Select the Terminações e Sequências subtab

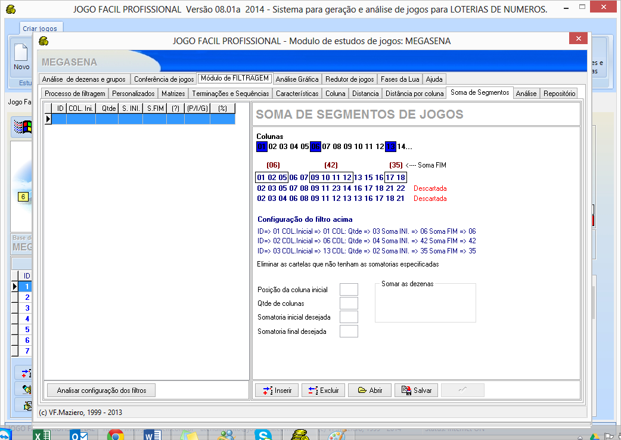[231, 94]
